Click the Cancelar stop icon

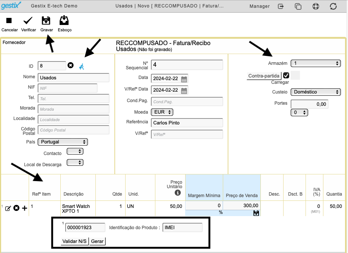click(9, 20)
